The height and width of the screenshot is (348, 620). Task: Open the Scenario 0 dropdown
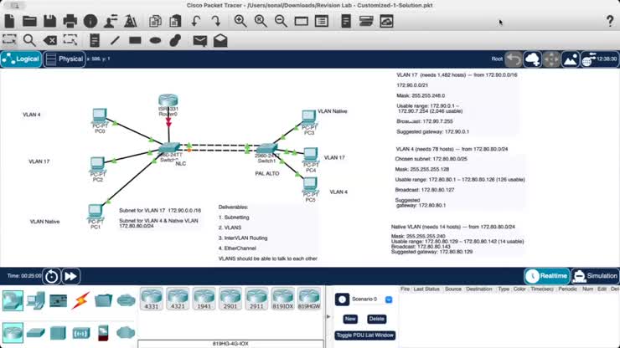click(x=389, y=299)
